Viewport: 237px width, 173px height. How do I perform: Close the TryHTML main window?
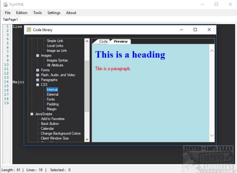[x=230, y=4]
